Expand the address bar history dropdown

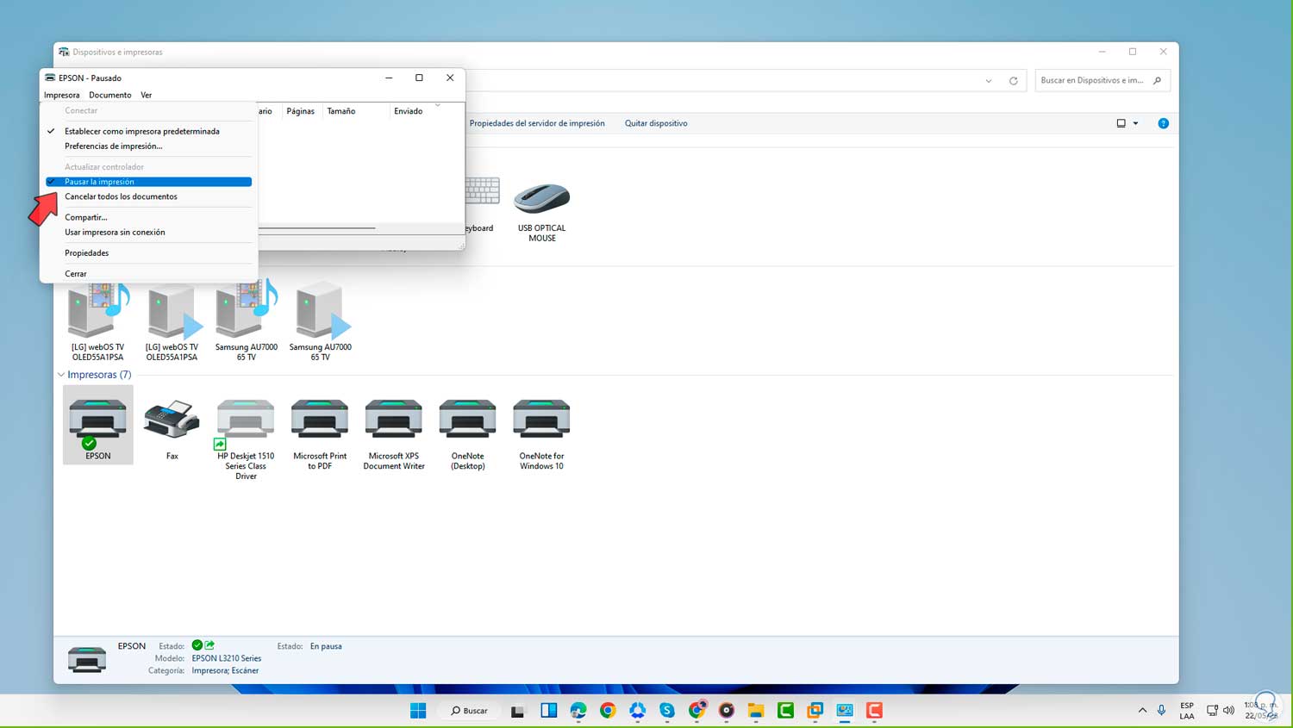988,81
